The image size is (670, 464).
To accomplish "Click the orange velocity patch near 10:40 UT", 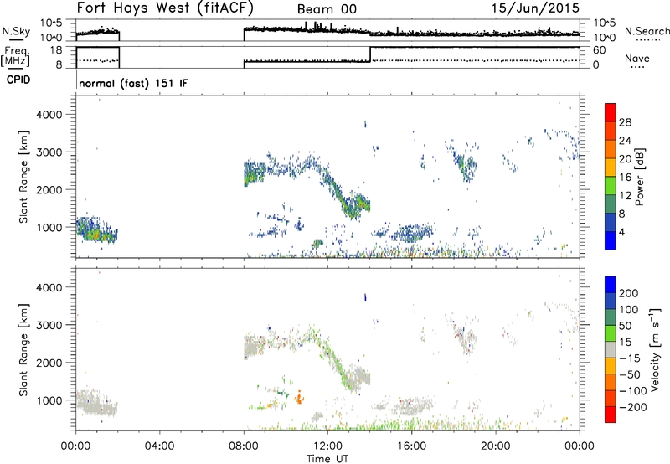I will [299, 397].
